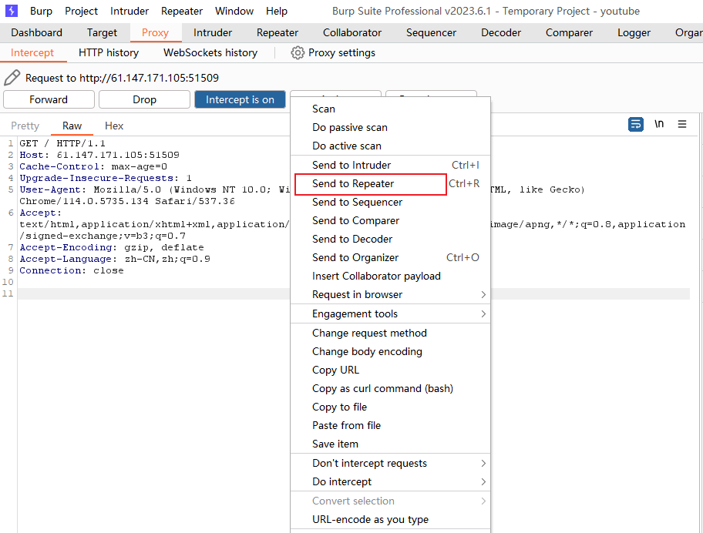Switch to the Dashboard tab

(37, 32)
